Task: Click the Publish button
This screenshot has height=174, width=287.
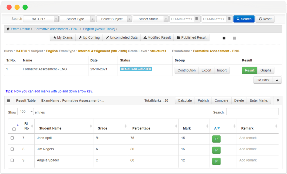Action: click(x=203, y=101)
